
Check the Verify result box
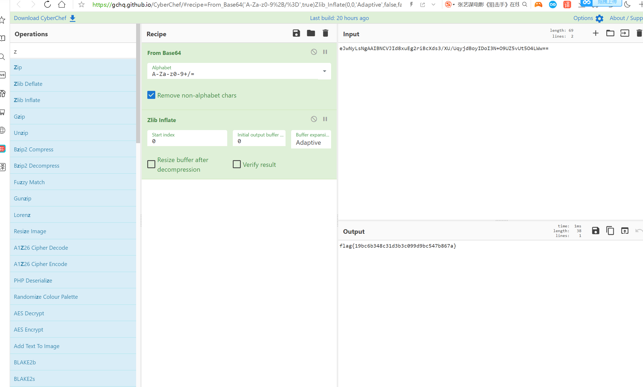pos(237,164)
